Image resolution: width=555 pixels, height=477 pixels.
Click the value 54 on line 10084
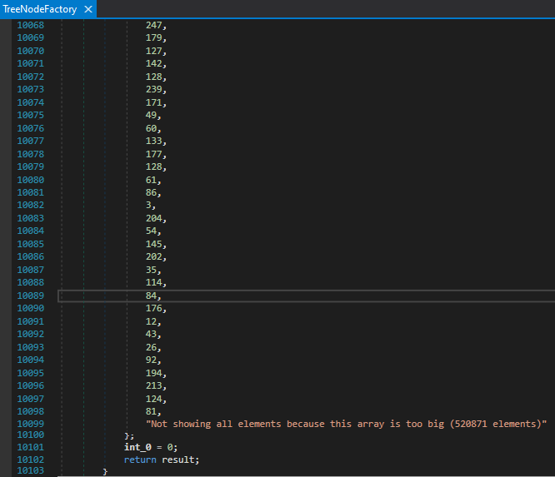[x=151, y=231]
